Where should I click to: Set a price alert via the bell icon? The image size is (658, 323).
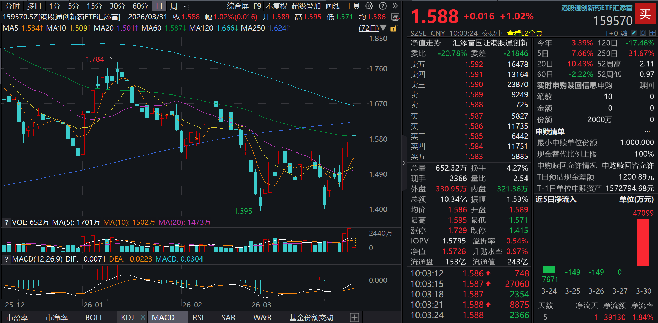click(643, 32)
